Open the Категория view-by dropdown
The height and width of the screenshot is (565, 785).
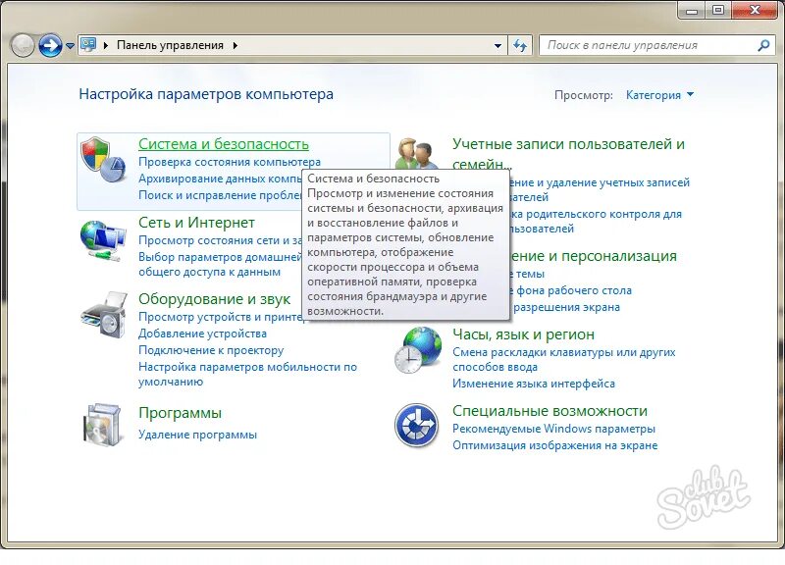pos(659,95)
